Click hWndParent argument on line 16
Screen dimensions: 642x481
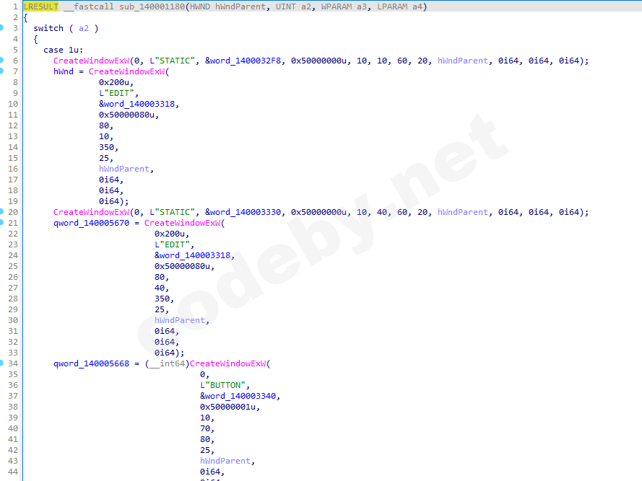pos(124,169)
